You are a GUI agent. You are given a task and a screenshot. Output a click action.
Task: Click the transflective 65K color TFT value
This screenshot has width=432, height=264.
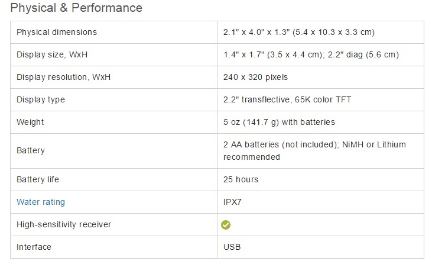[x=287, y=99]
